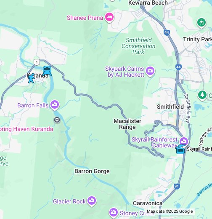Screen dimensions: 212x219
Task: Click the Caravonica suburb label
Action: tap(148, 203)
